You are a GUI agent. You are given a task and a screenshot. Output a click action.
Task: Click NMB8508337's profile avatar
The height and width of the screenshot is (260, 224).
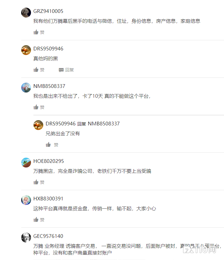[x=26, y=87]
